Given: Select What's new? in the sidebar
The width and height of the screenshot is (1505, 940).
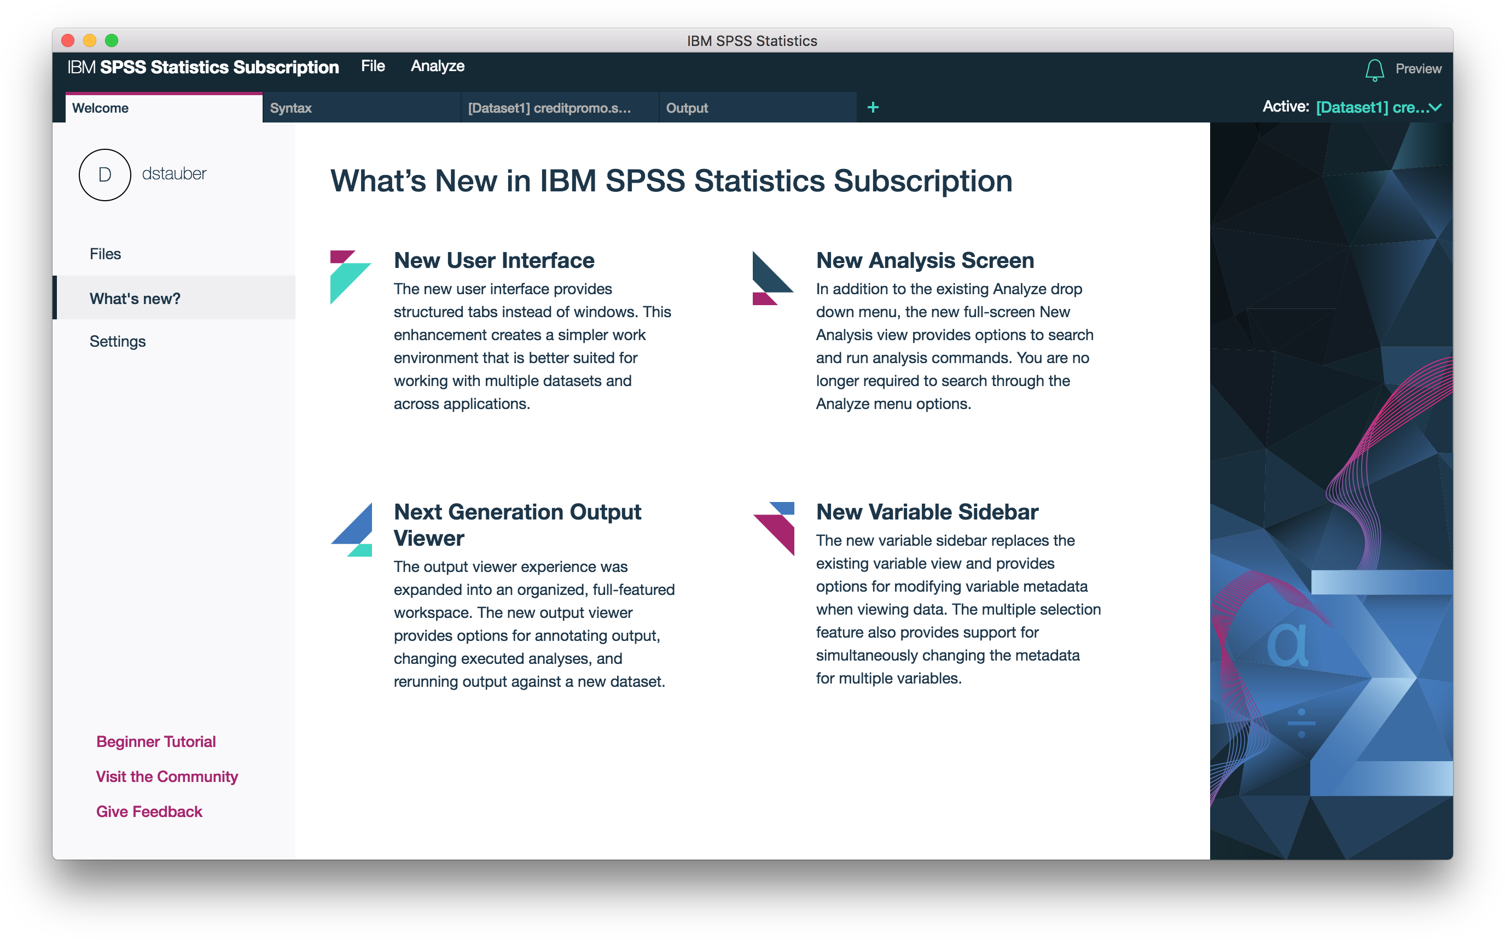Looking at the screenshot, I should [135, 298].
